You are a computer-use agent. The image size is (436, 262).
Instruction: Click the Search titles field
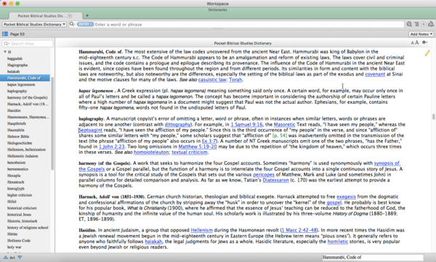point(28,44)
